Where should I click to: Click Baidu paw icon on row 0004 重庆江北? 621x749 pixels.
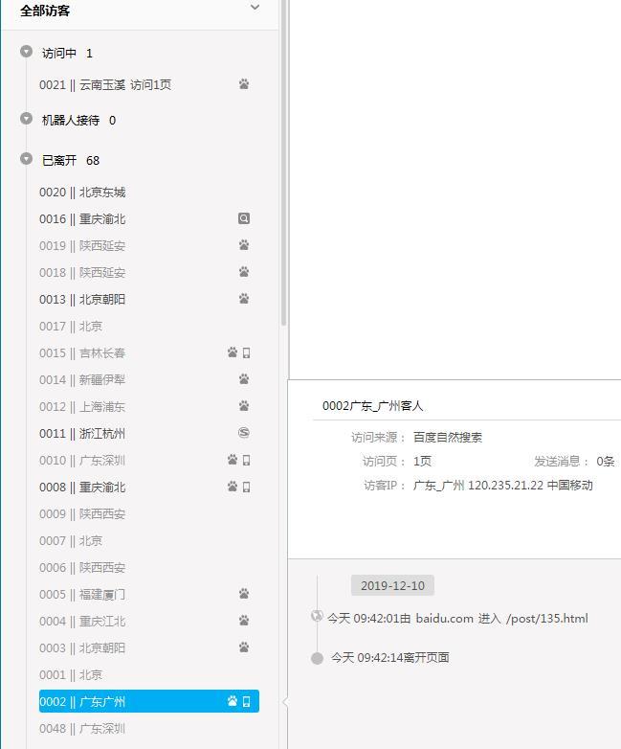[244, 621]
